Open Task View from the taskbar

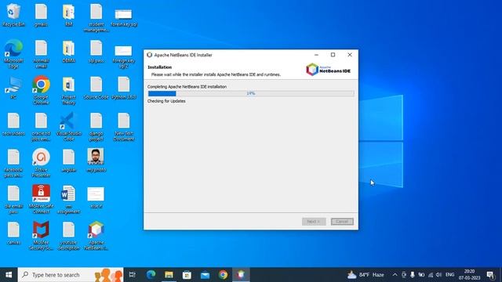click(133, 275)
